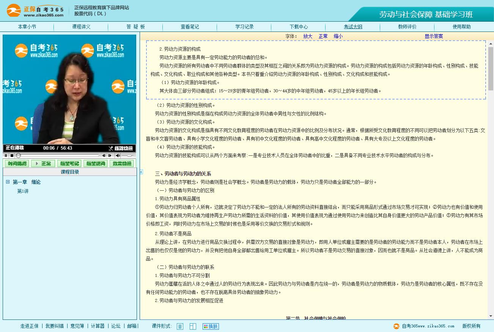Switch playback line via 线路切换

pos(121,148)
